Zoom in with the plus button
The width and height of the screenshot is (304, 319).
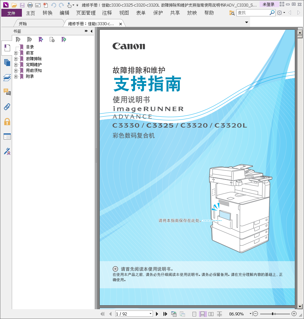point(294,314)
